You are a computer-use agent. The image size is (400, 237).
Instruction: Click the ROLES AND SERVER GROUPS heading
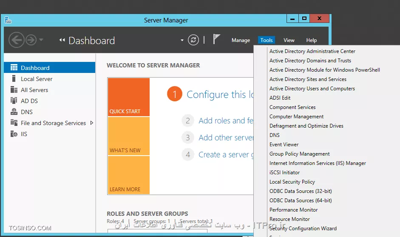pyautogui.click(x=147, y=214)
